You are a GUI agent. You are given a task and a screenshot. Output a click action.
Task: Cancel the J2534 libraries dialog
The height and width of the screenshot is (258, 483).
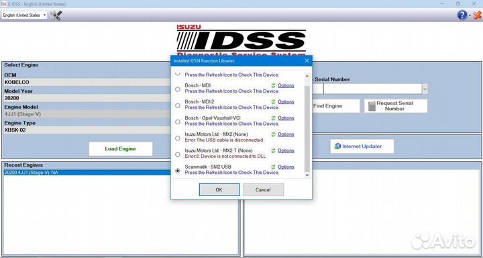[263, 189]
